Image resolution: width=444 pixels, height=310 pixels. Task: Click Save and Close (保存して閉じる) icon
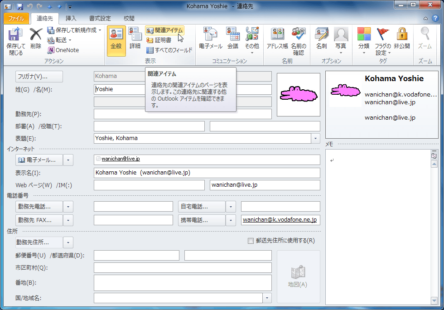15,41
